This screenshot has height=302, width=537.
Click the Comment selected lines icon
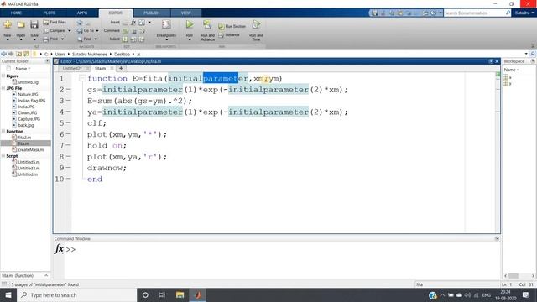(125, 31)
